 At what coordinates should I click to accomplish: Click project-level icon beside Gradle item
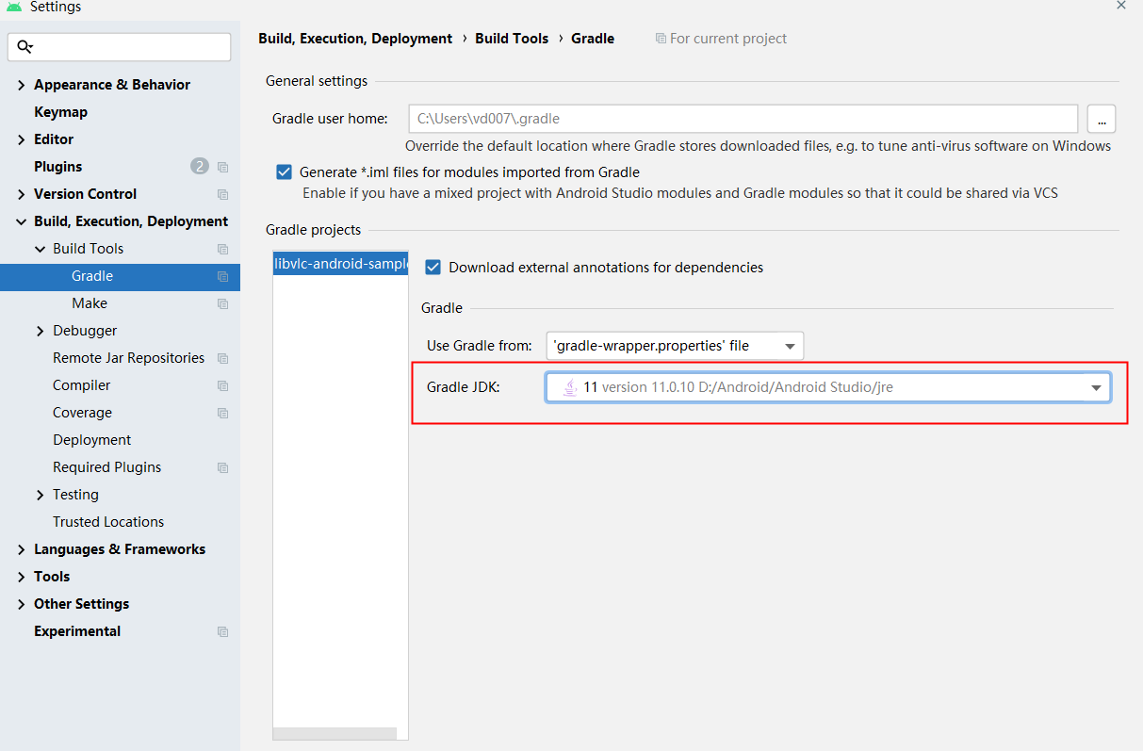point(223,276)
